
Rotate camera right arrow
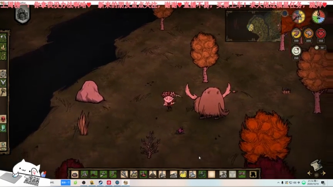click(x=323, y=174)
